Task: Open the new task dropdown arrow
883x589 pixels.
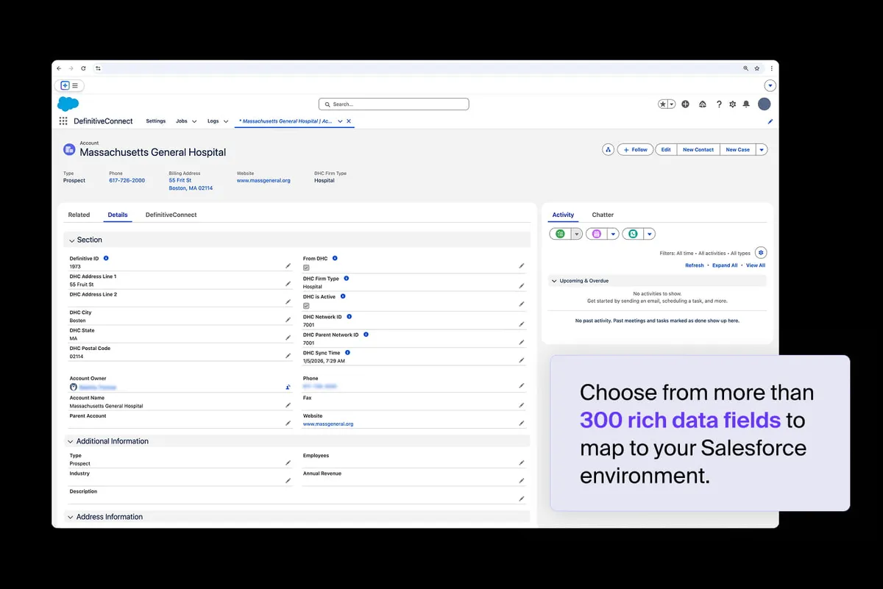Action: point(577,234)
